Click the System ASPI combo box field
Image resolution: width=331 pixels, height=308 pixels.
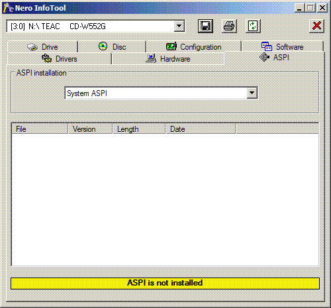click(161, 93)
